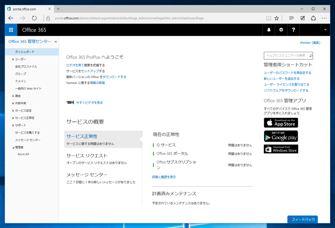Viewport: 335px width, 228px height.
Task: Click iPentec (編集) link
Action: click(x=310, y=43)
